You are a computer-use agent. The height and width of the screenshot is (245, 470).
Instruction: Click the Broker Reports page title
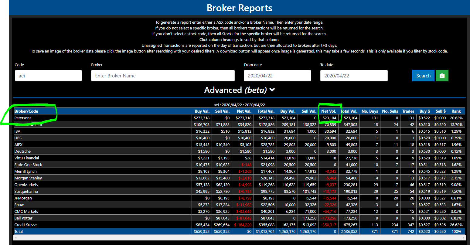click(x=240, y=8)
